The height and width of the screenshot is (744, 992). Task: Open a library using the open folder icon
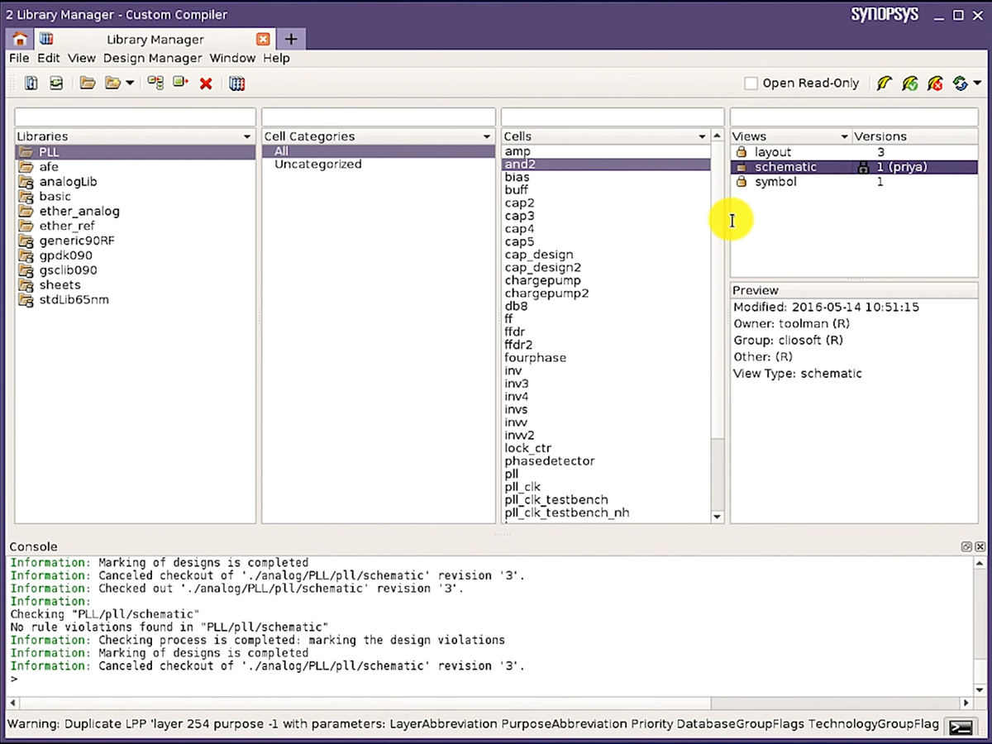coord(88,83)
